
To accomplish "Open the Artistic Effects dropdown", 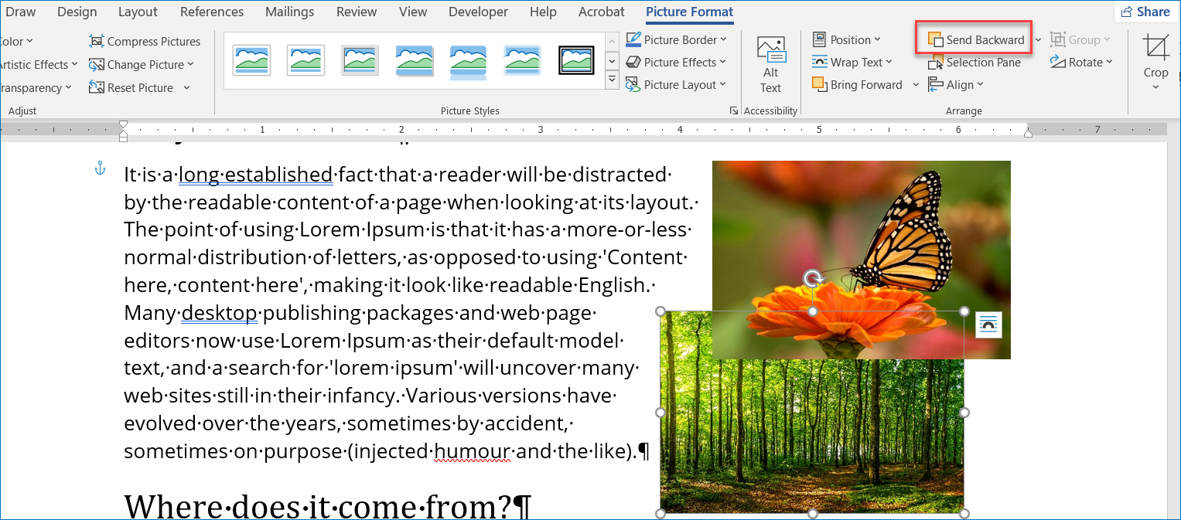I will click(37, 64).
